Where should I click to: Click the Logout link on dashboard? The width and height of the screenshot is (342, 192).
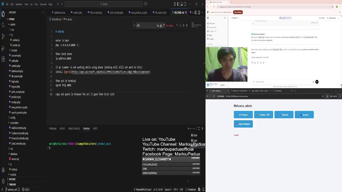coord(236,135)
